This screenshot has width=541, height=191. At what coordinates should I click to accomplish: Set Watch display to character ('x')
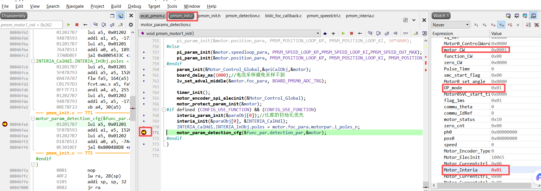point(518,25)
